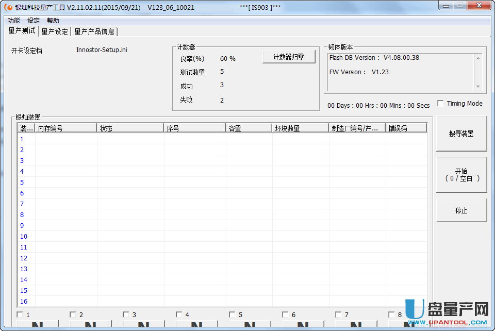495x331 pixels.
Task: Enable the Timing Mode checkbox
Action: [x=440, y=103]
